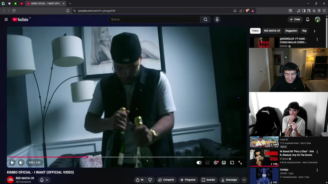Download the video with Descargar
Screen dimensions: 328x184
(229, 180)
